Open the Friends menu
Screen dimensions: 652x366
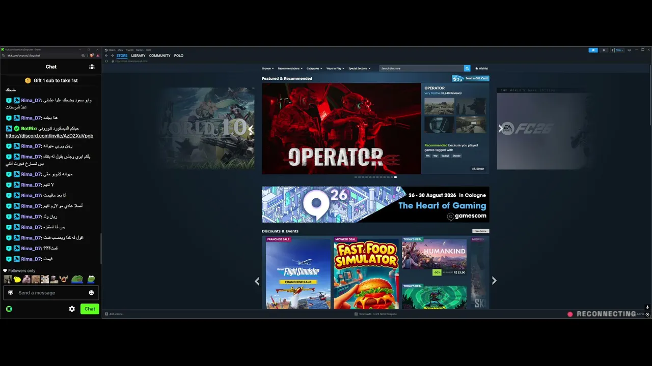[129, 50]
